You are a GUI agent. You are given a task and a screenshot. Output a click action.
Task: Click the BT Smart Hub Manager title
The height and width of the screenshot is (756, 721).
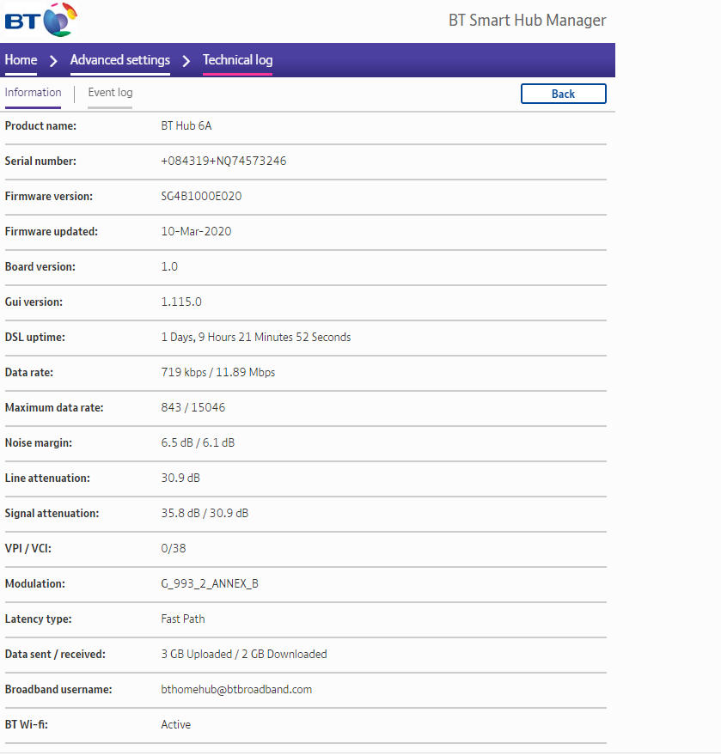(x=527, y=21)
